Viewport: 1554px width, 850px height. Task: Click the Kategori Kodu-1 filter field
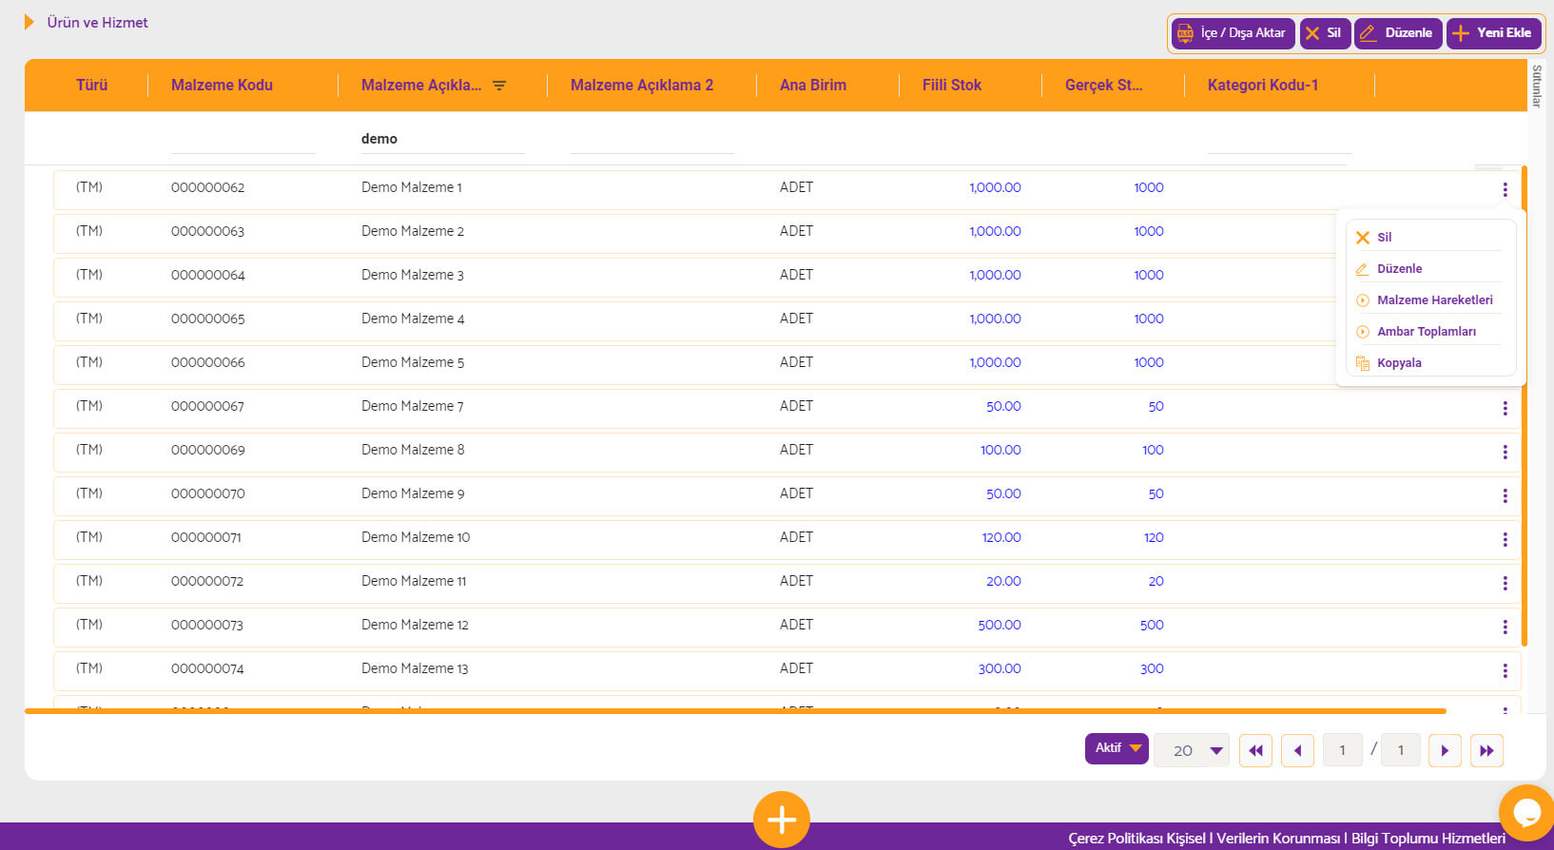pos(1279,139)
